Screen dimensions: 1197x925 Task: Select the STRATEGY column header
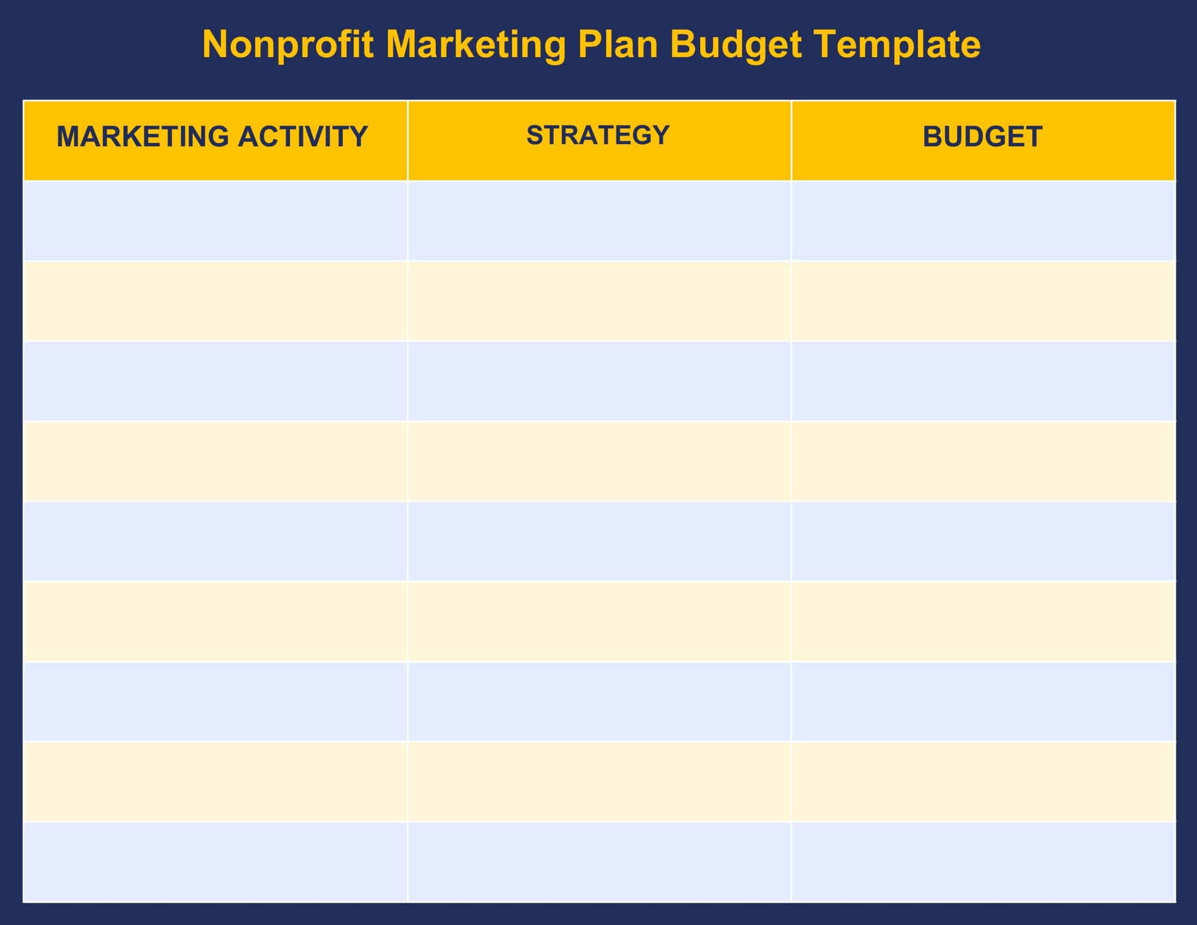[599, 141]
